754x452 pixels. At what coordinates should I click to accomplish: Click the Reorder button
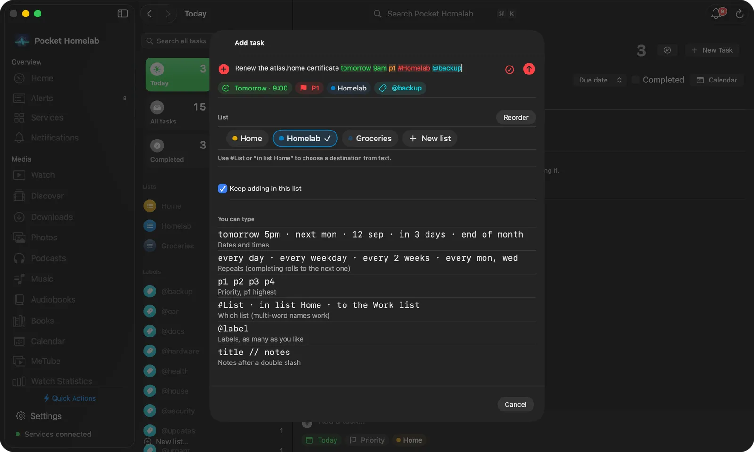pyautogui.click(x=516, y=117)
